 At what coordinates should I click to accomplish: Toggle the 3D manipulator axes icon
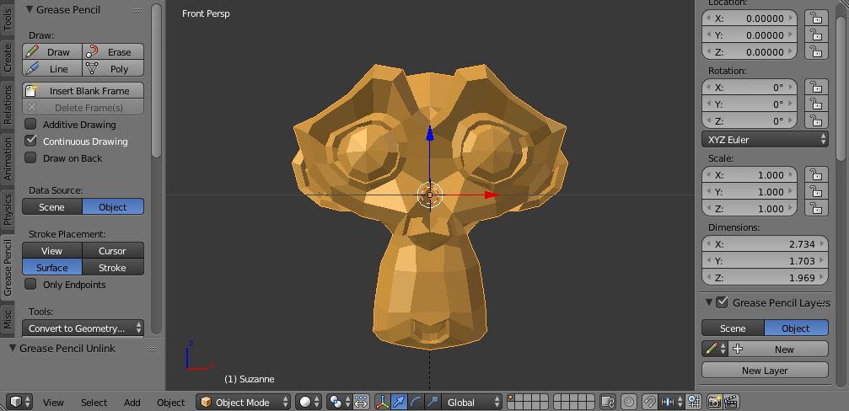click(383, 402)
